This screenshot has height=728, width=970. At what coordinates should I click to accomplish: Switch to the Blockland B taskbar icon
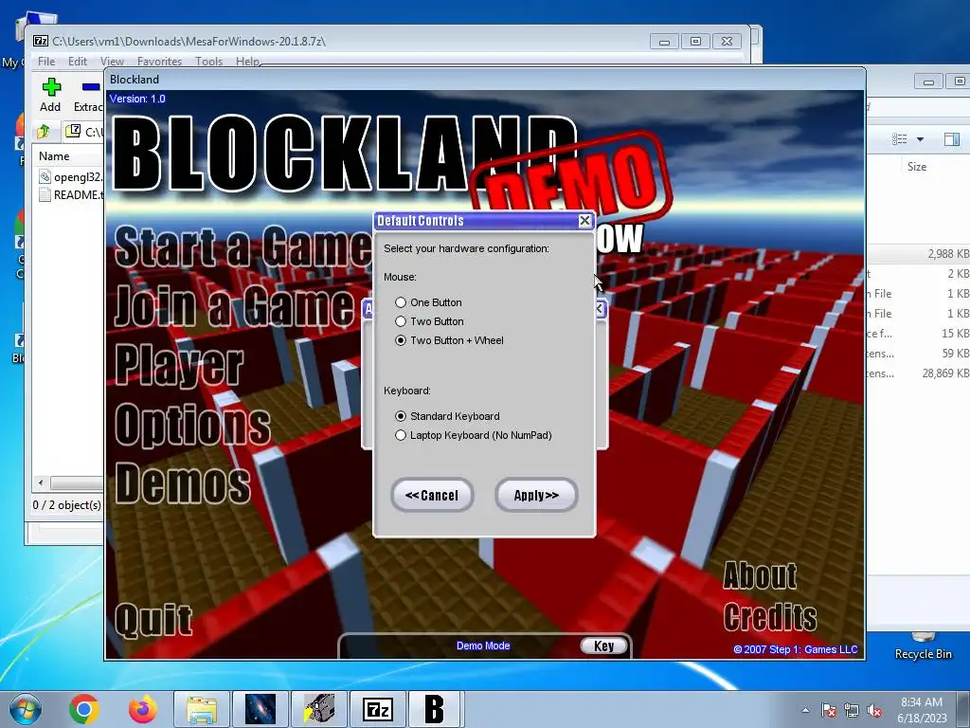pos(435,709)
